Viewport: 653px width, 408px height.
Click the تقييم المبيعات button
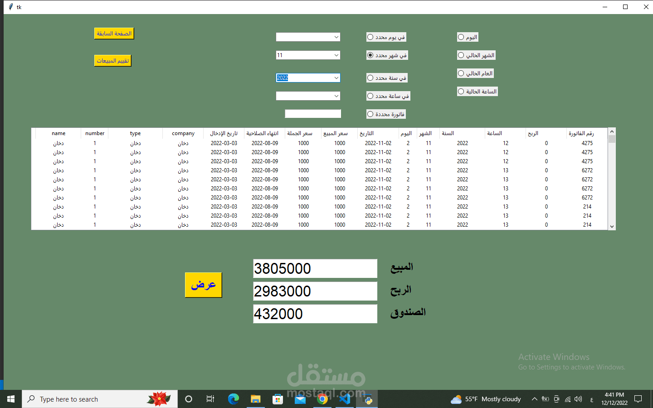pos(113,61)
